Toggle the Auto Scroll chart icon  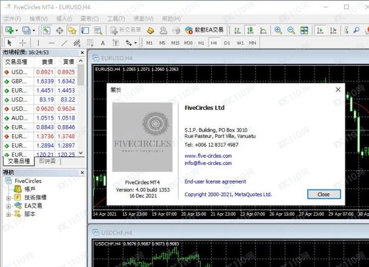point(320,30)
